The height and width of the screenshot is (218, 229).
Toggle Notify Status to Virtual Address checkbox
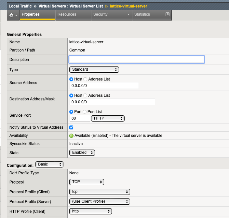(71, 127)
